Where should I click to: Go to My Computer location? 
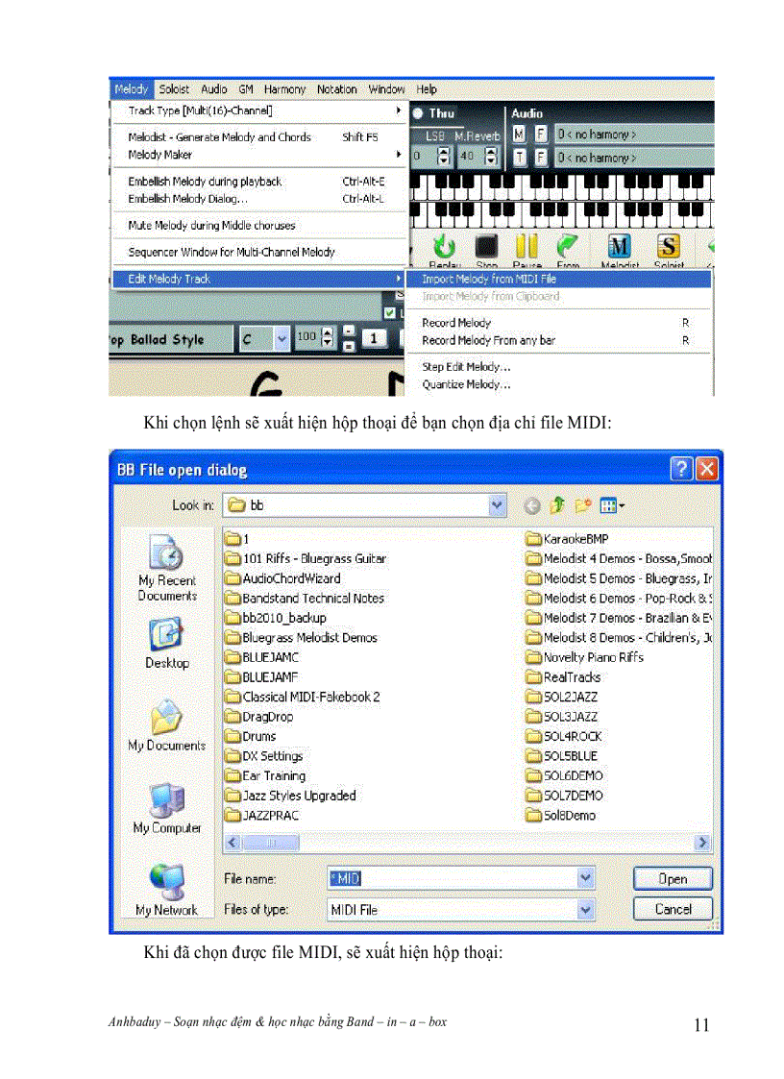[x=167, y=808]
